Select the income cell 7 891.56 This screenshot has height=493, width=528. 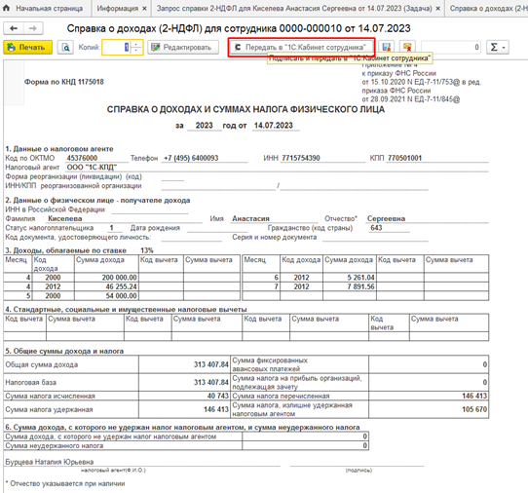coord(350,286)
